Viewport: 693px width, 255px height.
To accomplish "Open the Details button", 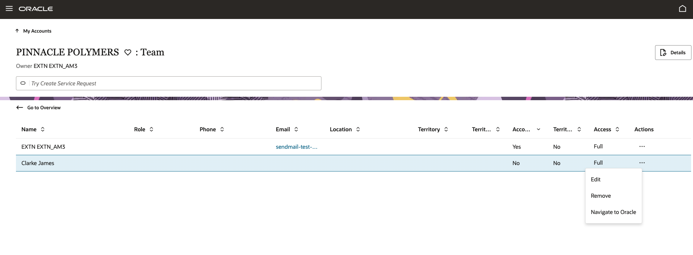I will pyautogui.click(x=673, y=53).
